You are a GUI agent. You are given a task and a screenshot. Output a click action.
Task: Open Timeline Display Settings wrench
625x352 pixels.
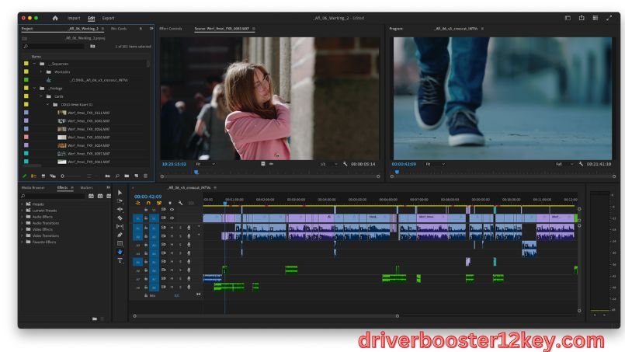click(180, 203)
